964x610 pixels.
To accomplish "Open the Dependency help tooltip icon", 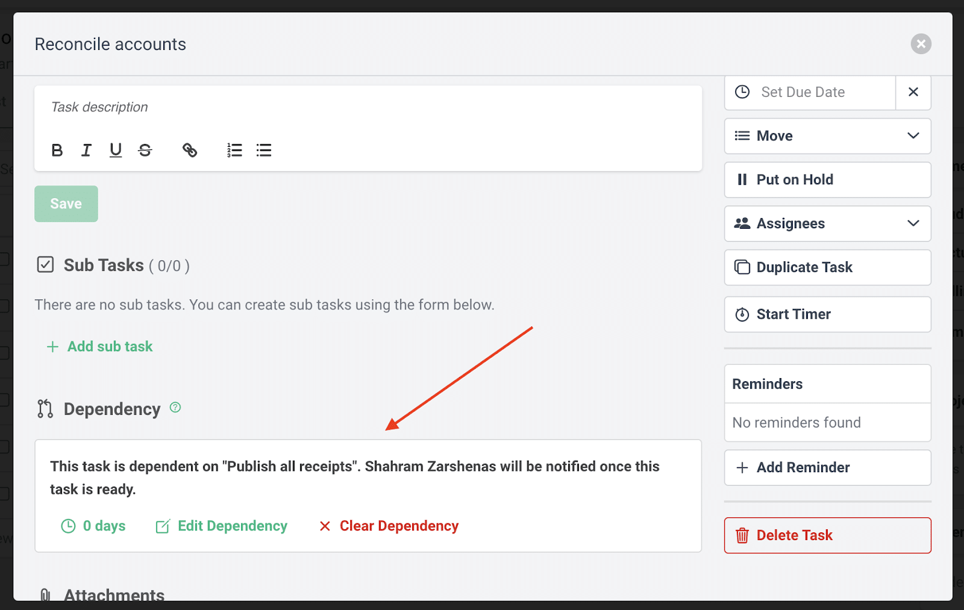I will pyautogui.click(x=175, y=407).
